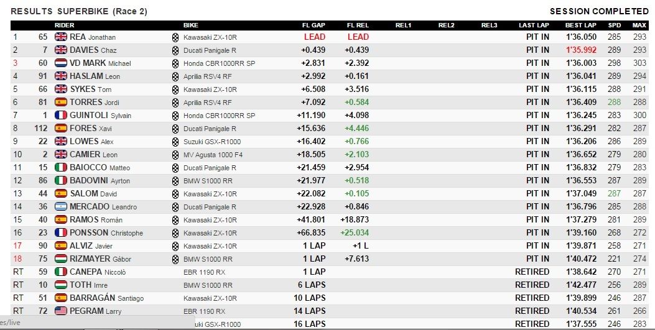Open rider HASLAM Leon's name

click(x=95, y=76)
